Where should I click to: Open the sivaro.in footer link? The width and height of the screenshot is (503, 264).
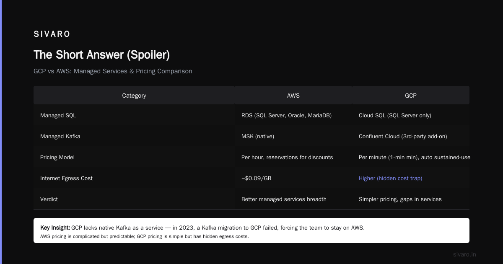point(464,254)
